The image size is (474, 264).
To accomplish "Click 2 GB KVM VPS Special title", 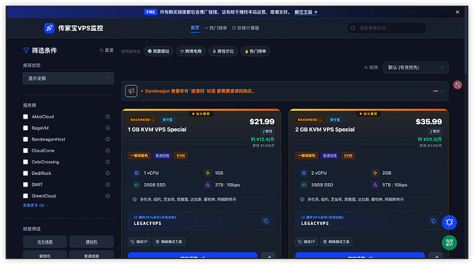I will pos(325,130).
